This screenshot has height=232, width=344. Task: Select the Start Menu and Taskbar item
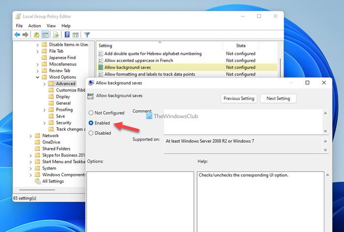(63, 162)
